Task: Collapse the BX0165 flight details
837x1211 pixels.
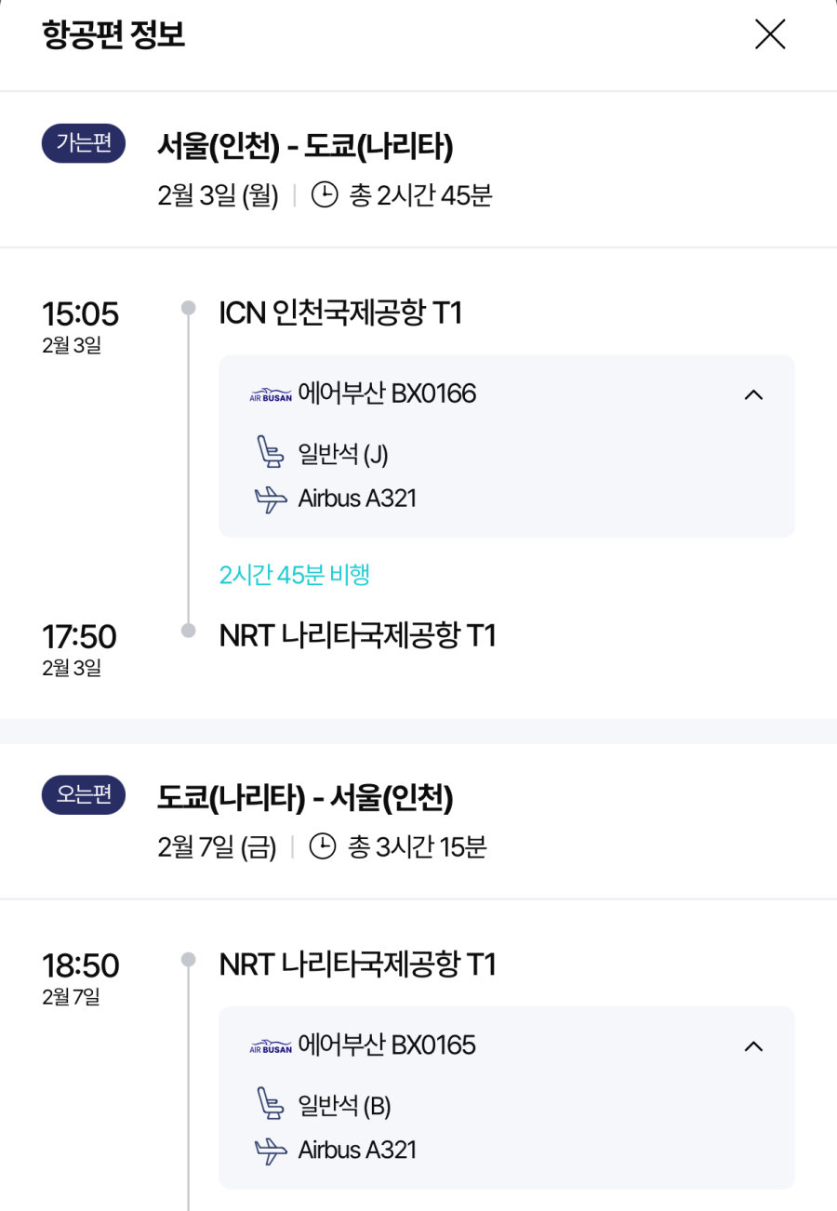Action: coord(754,1046)
